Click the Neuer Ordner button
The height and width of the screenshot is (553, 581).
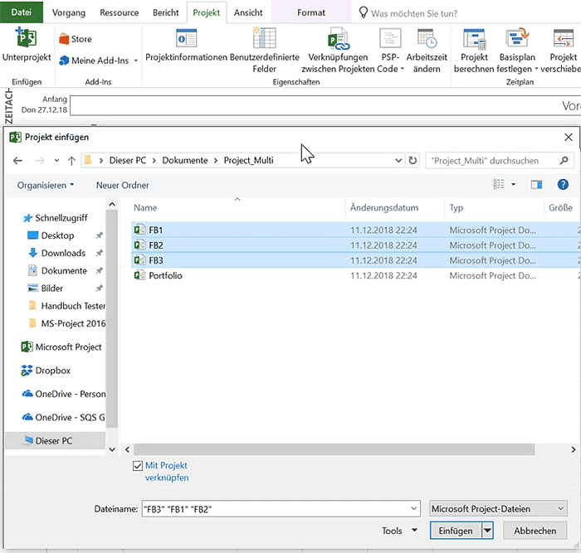(122, 185)
